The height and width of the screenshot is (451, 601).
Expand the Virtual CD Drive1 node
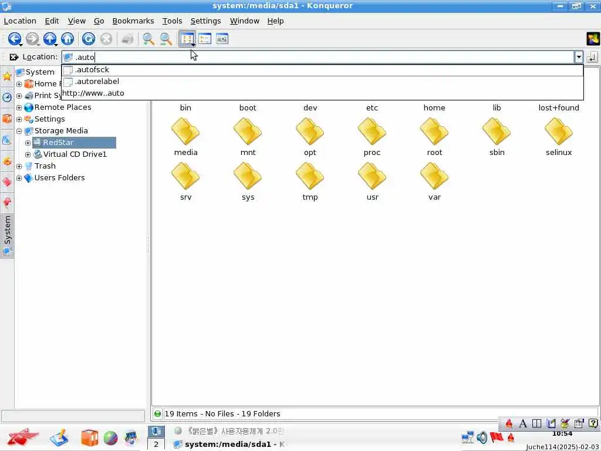[x=28, y=154]
